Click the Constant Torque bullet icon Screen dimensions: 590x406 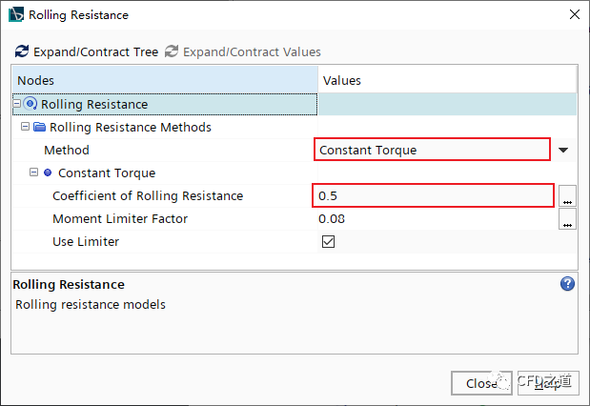[x=48, y=173]
